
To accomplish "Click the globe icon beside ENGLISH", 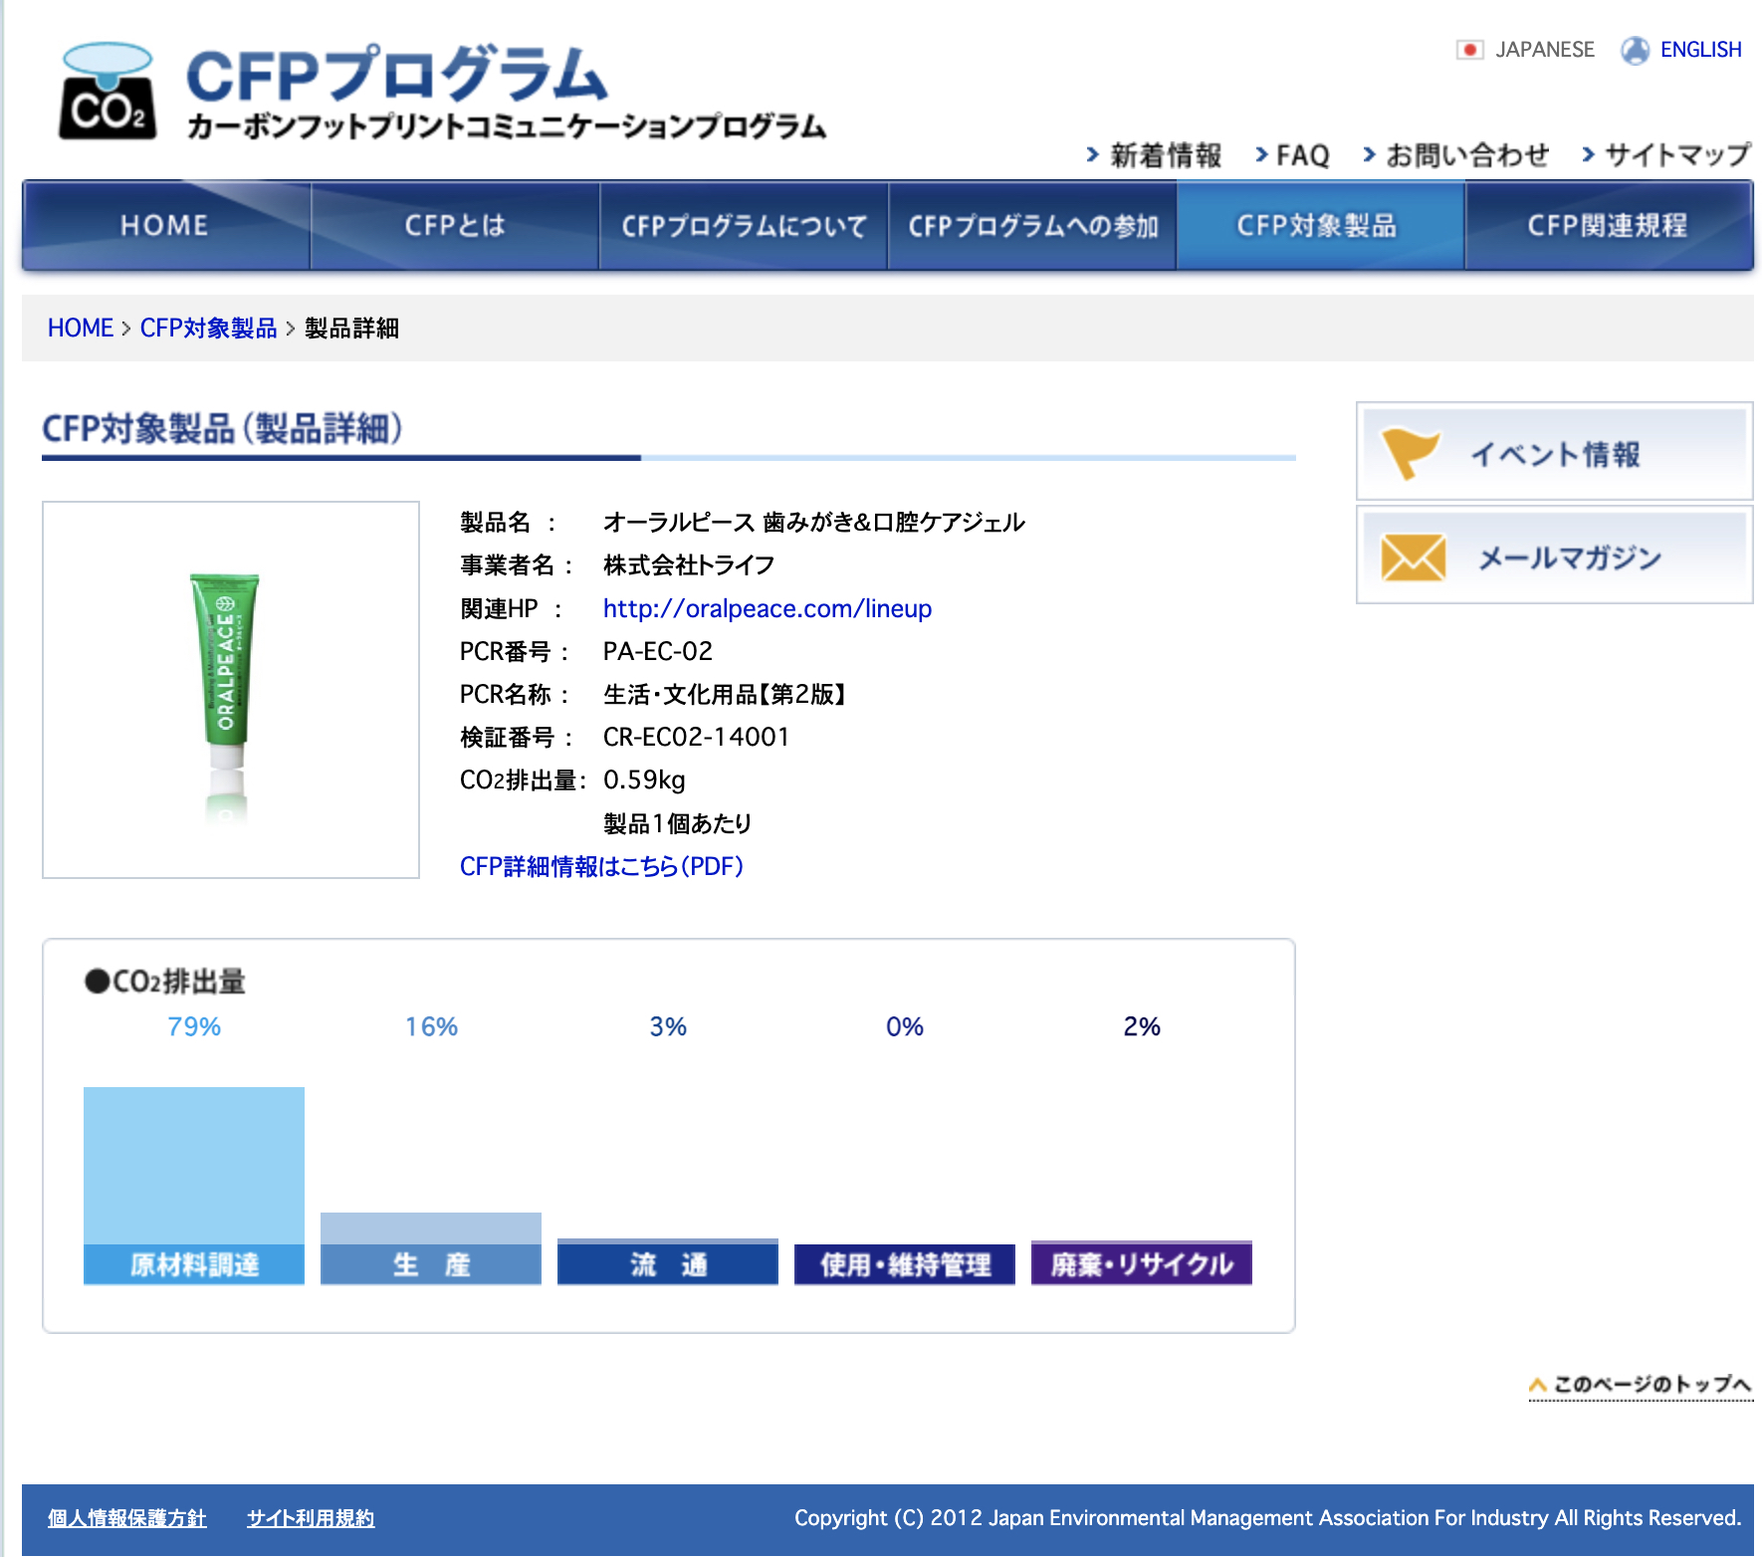I will click(1635, 50).
